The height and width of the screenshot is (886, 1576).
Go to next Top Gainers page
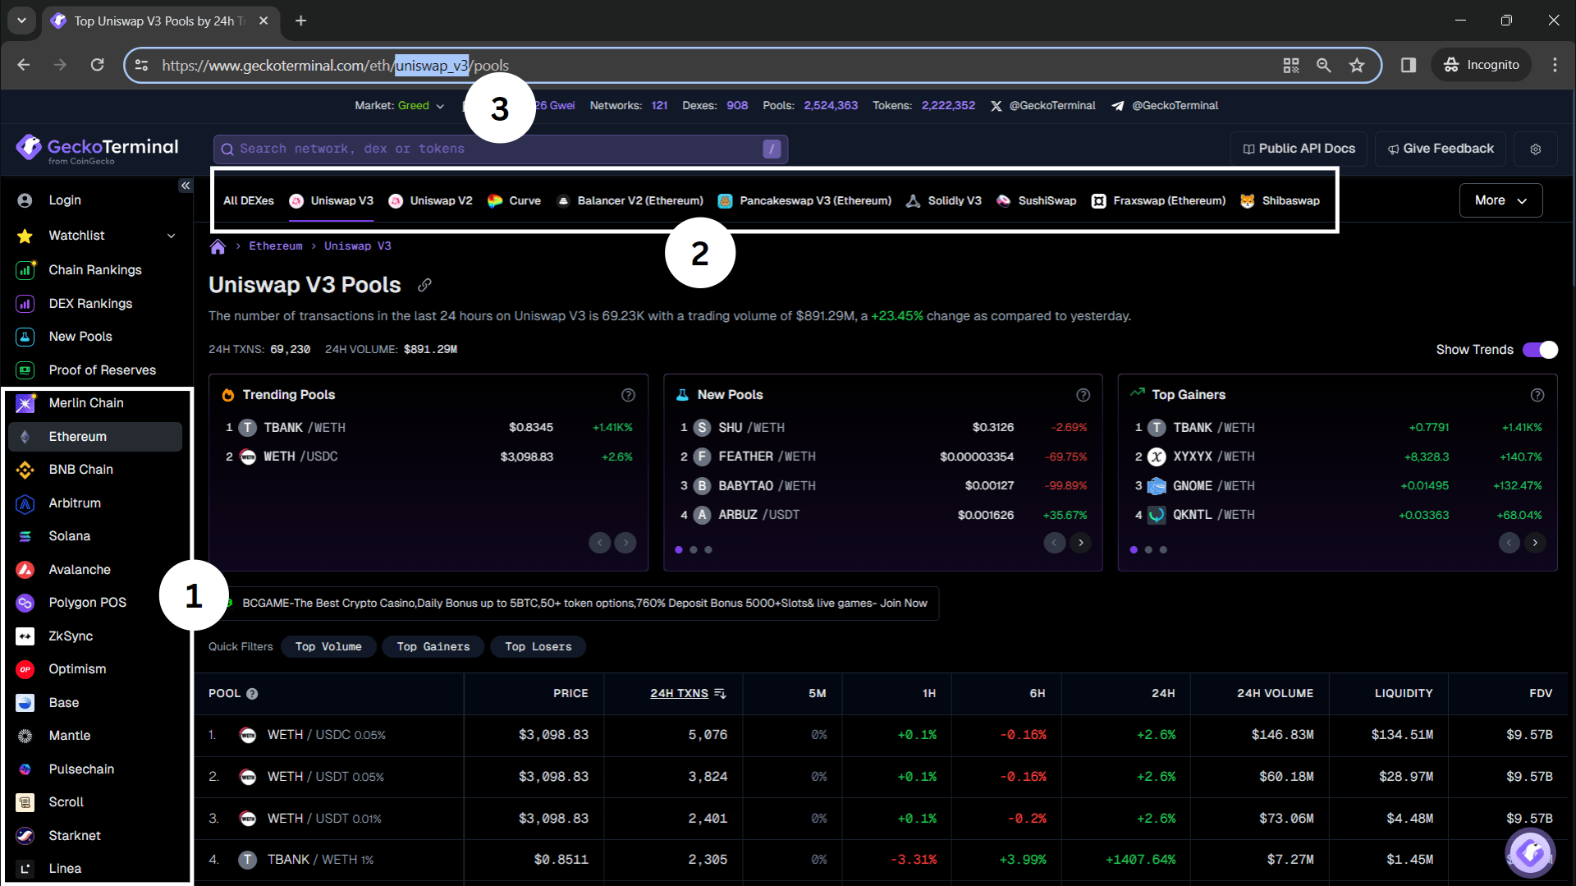pyautogui.click(x=1535, y=543)
